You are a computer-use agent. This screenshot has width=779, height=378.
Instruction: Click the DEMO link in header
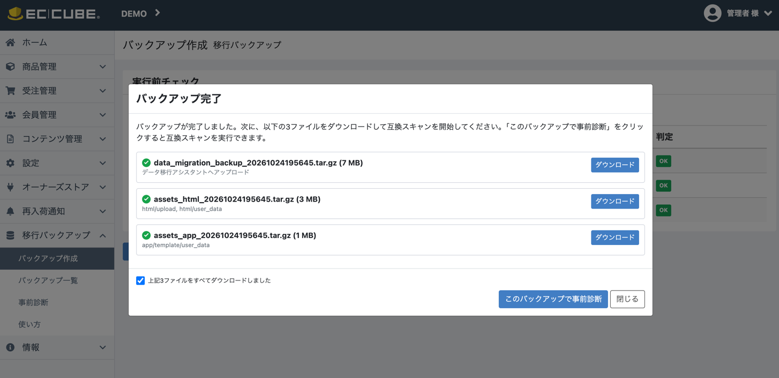(x=134, y=13)
